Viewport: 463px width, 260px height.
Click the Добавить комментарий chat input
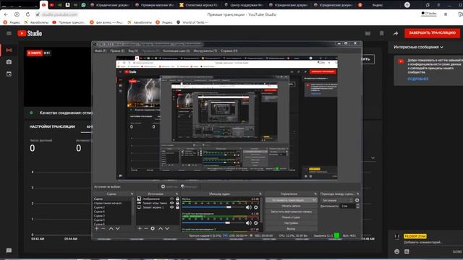click(422, 243)
